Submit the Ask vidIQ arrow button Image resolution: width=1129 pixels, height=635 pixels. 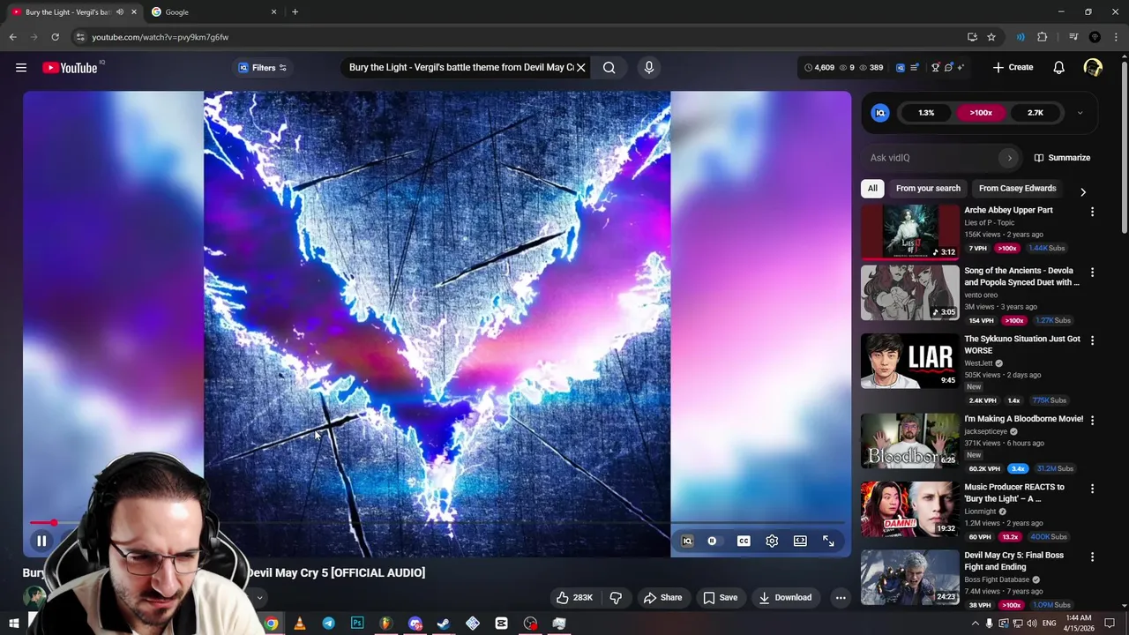1010,158
